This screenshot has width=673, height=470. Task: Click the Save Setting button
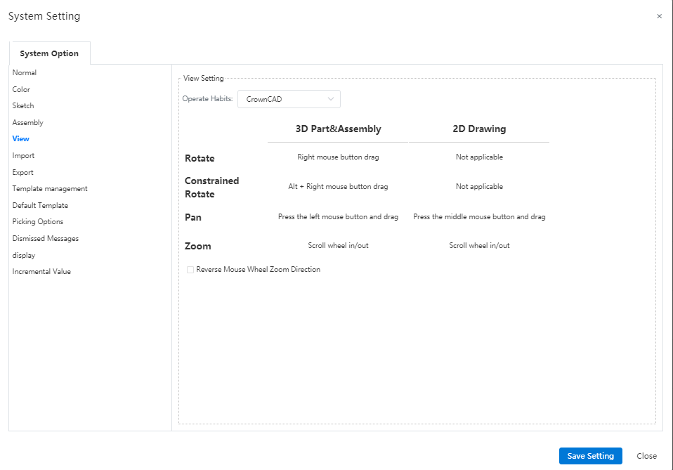pyautogui.click(x=591, y=456)
